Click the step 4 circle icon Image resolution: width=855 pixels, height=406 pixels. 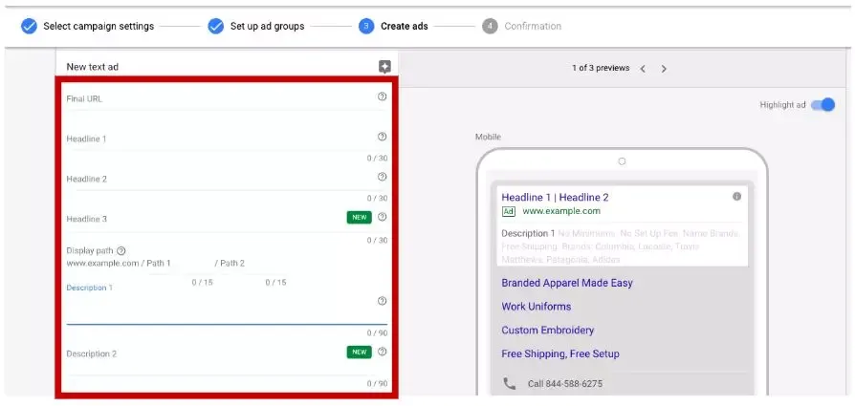pyautogui.click(x=490, y=26)
